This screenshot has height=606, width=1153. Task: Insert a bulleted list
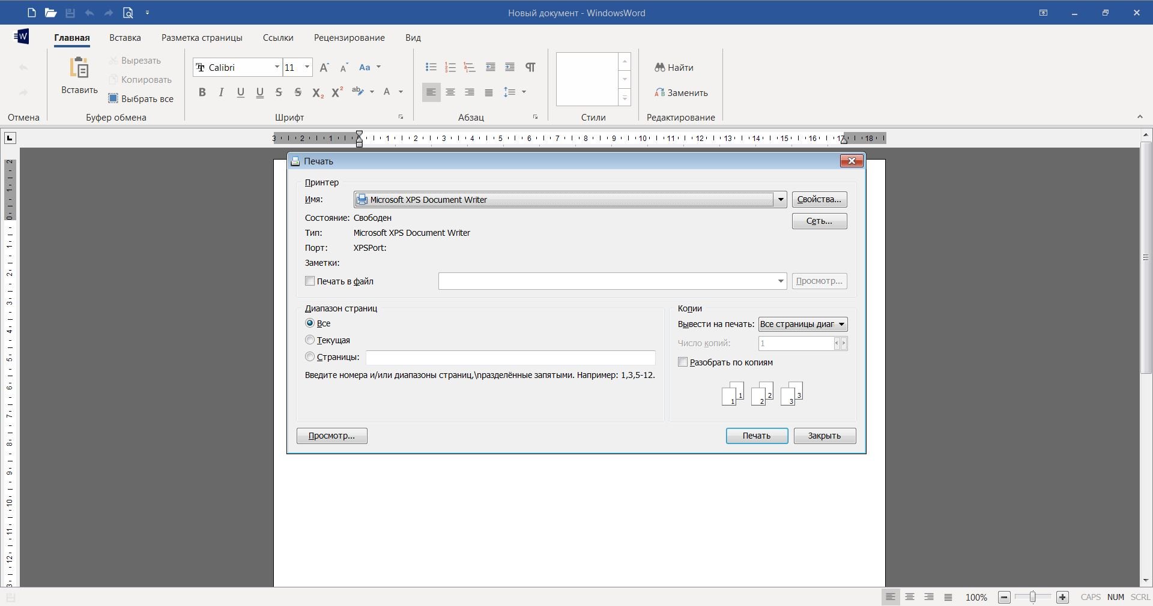(431, 67)
